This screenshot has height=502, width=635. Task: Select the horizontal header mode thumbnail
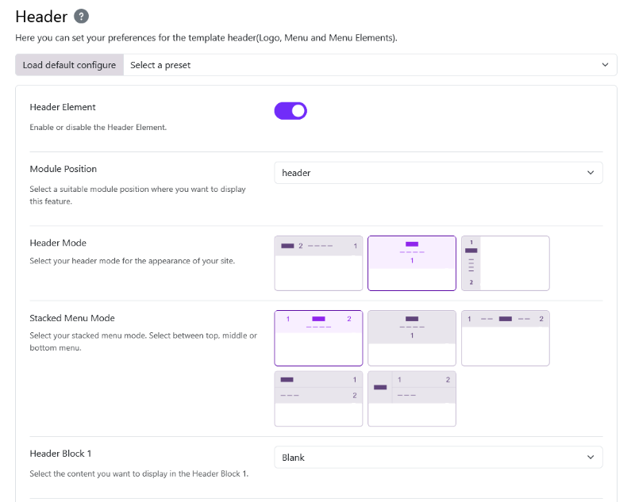(318, 263)
